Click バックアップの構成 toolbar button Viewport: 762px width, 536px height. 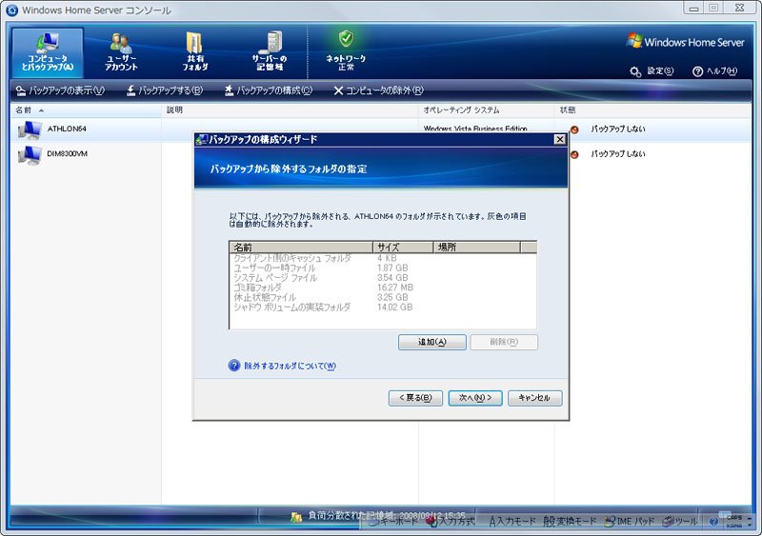[x=269, y=90]
